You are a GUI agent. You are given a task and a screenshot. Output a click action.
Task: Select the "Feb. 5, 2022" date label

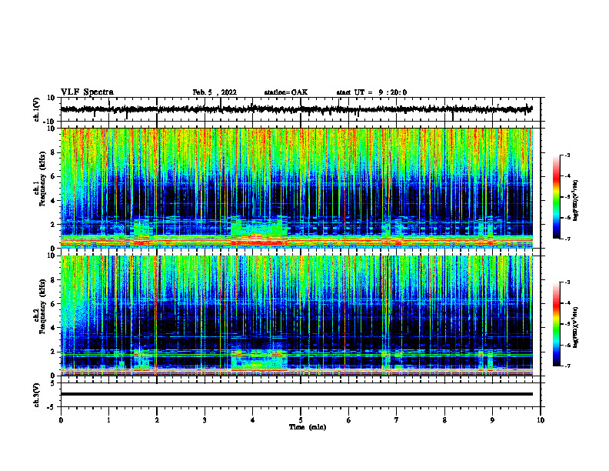(x=215, y=92)
